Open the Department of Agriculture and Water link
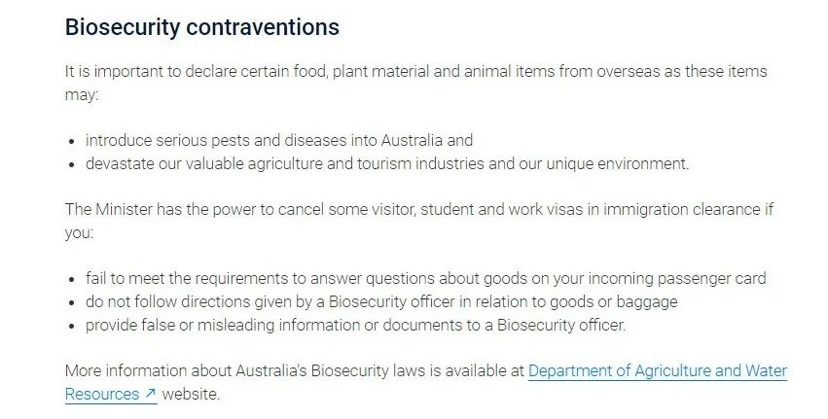Screen dimensions: 828x419 tap(658, 370)
